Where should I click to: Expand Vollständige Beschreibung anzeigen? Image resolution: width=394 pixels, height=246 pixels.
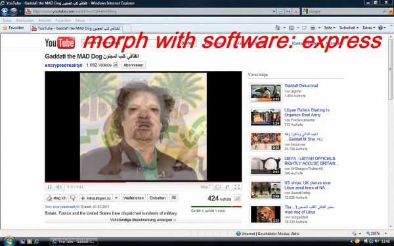(x=143, y=220)
